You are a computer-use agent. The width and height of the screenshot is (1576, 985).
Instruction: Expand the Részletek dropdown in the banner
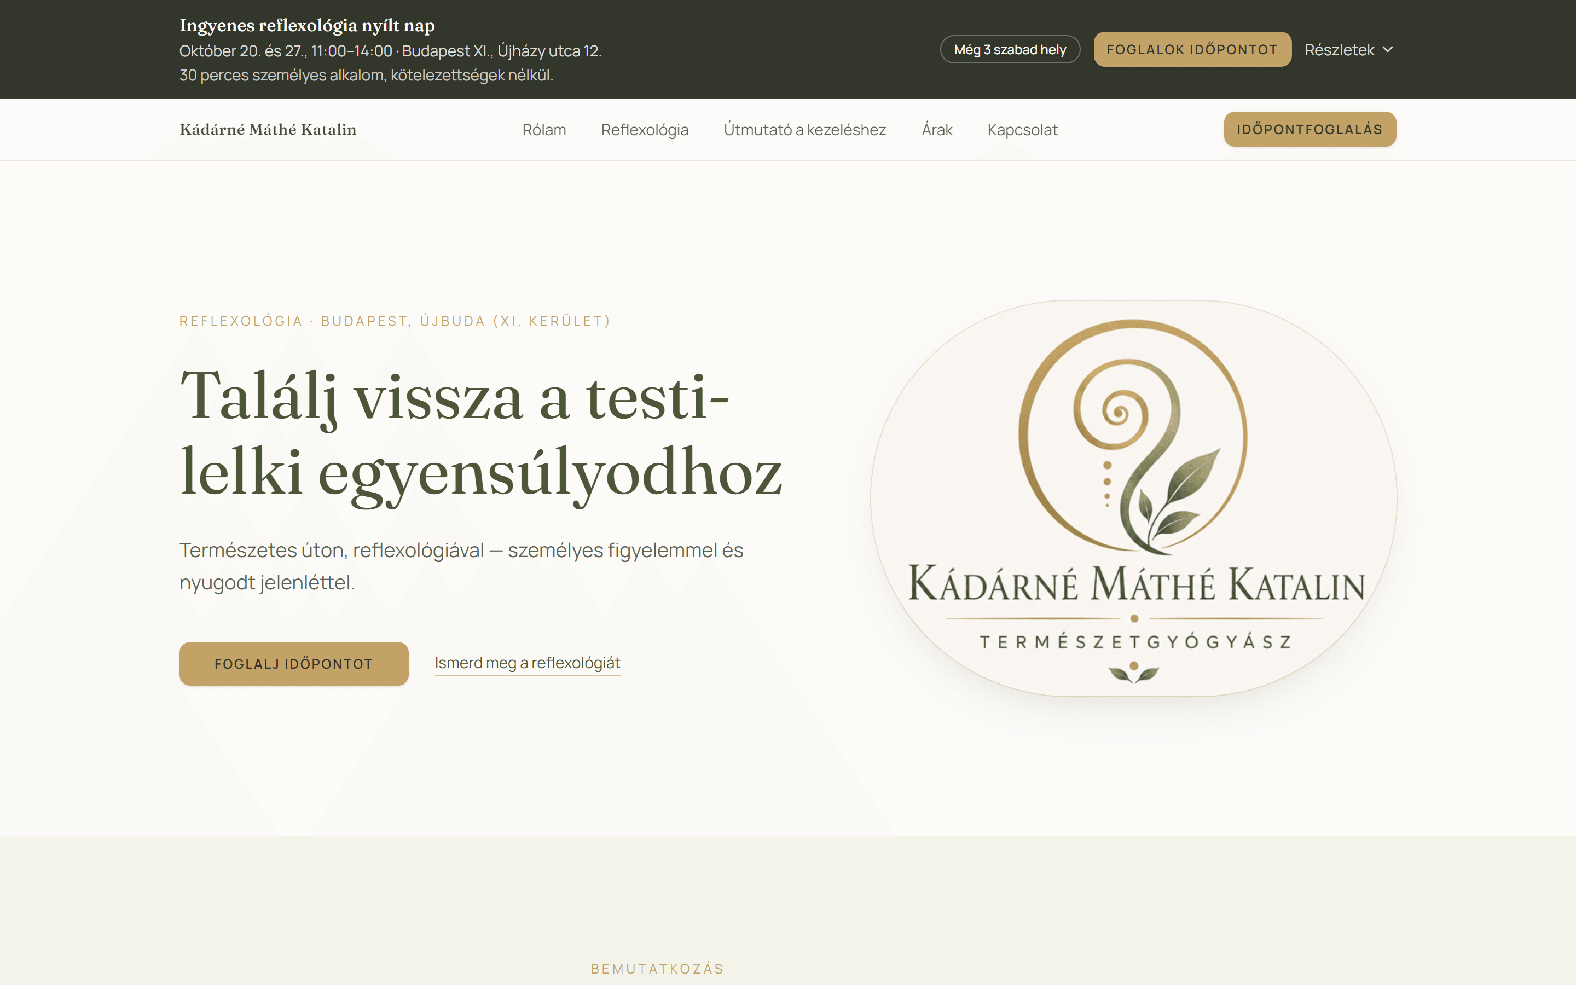[x=1349, y=49]
